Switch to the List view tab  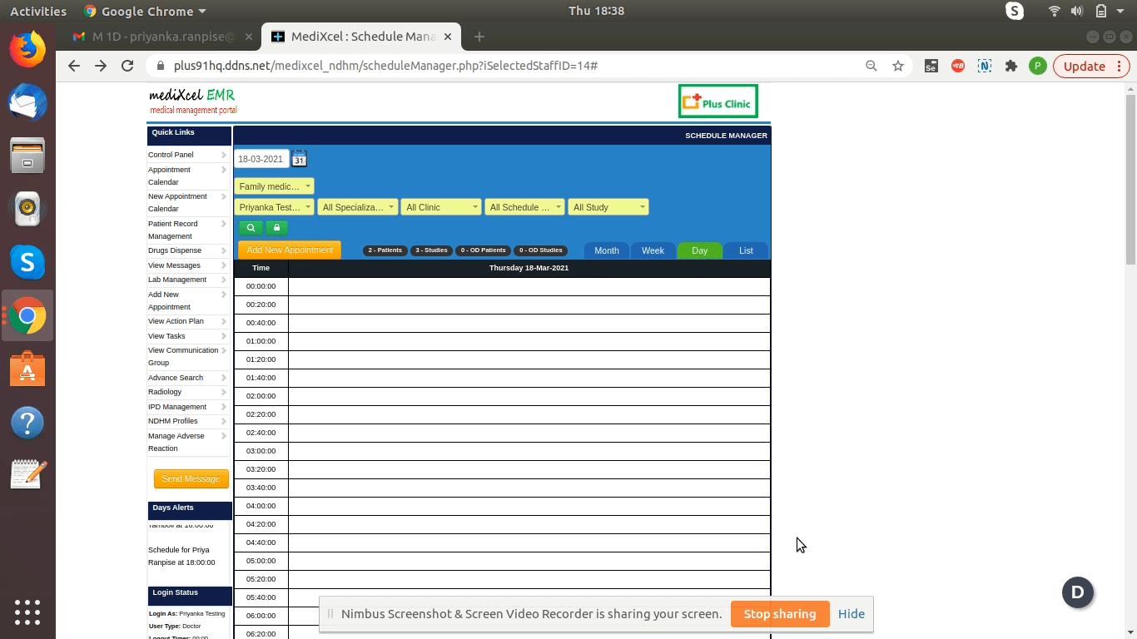click(746, 250)
